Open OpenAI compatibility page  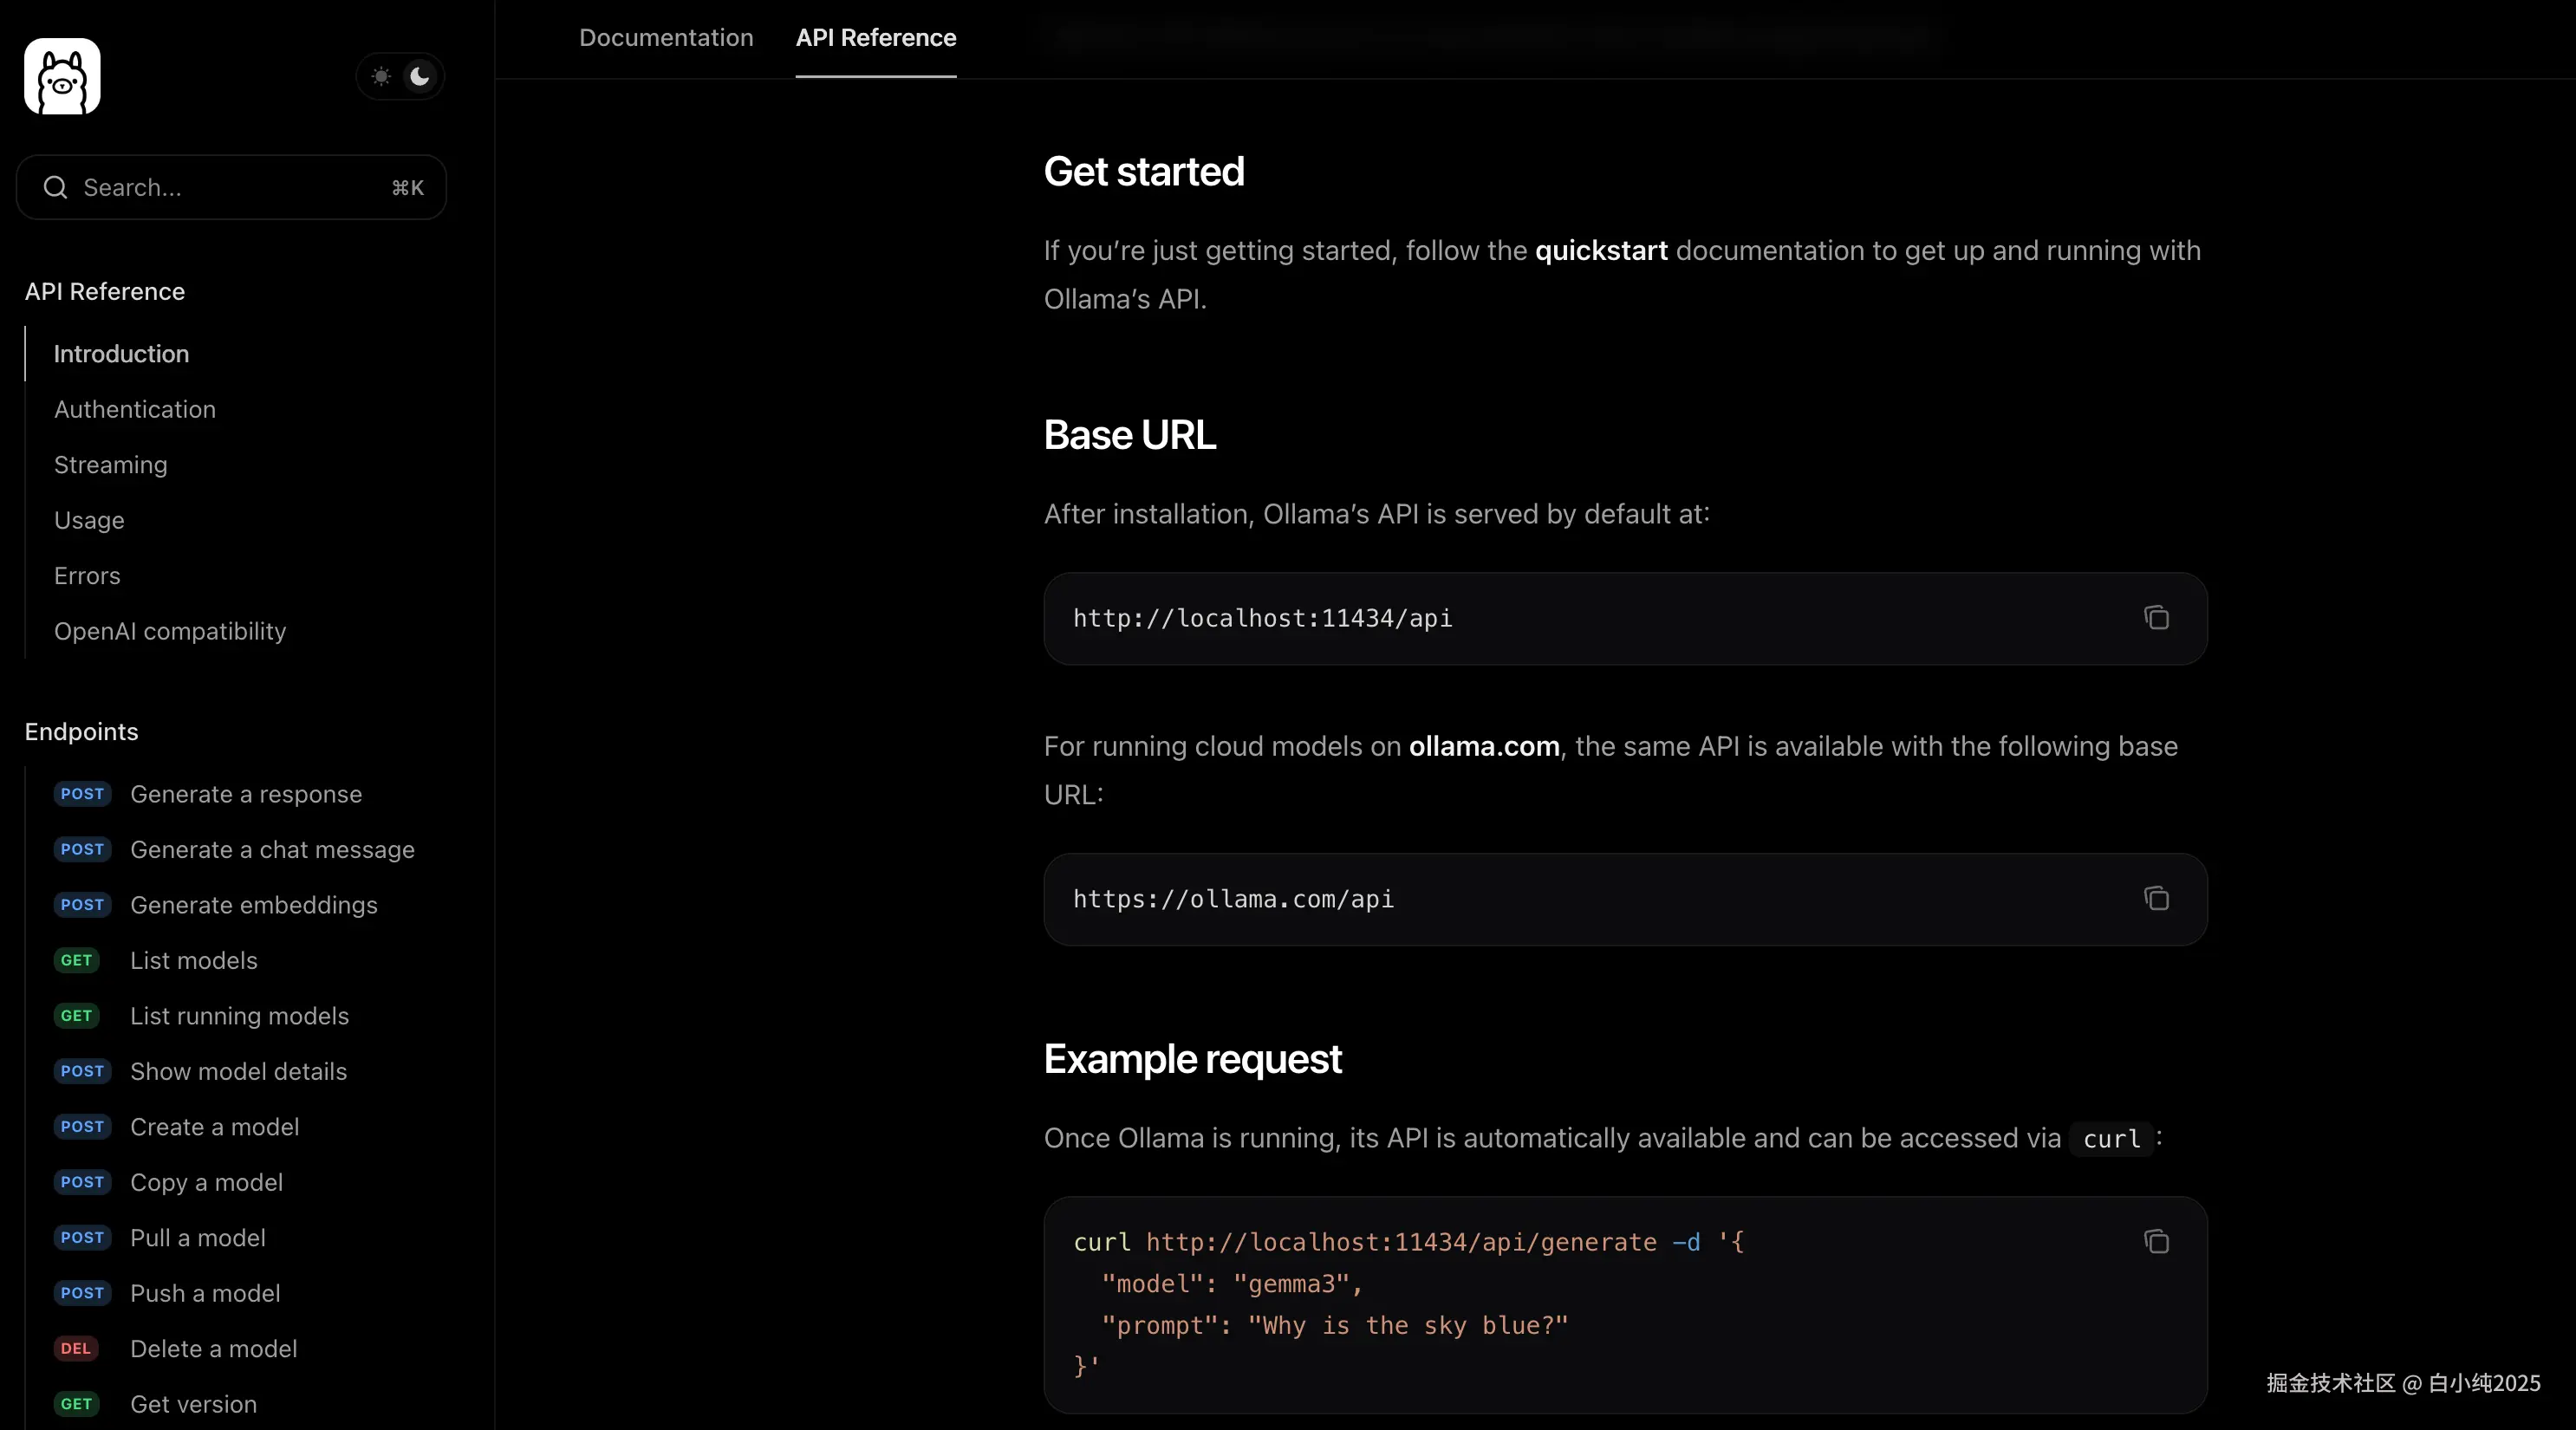[x=170, y=631]
